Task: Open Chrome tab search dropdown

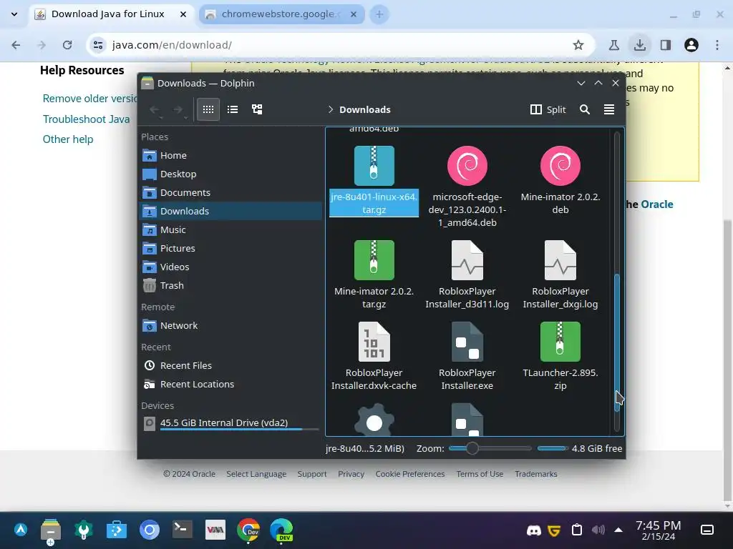Action: point(14,14)
